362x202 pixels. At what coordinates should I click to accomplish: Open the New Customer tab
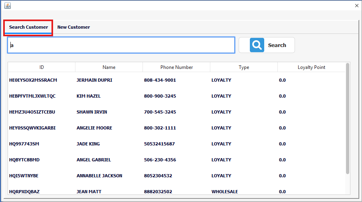73,27
